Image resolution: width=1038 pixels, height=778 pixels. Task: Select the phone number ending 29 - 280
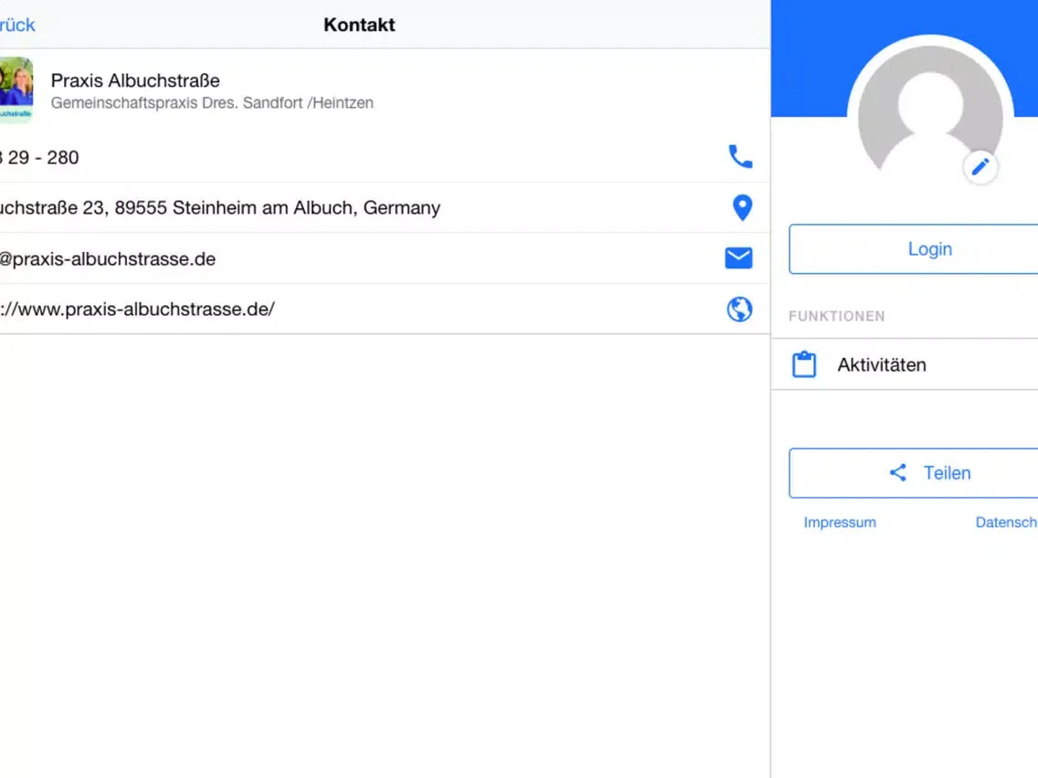click(39, 157)
